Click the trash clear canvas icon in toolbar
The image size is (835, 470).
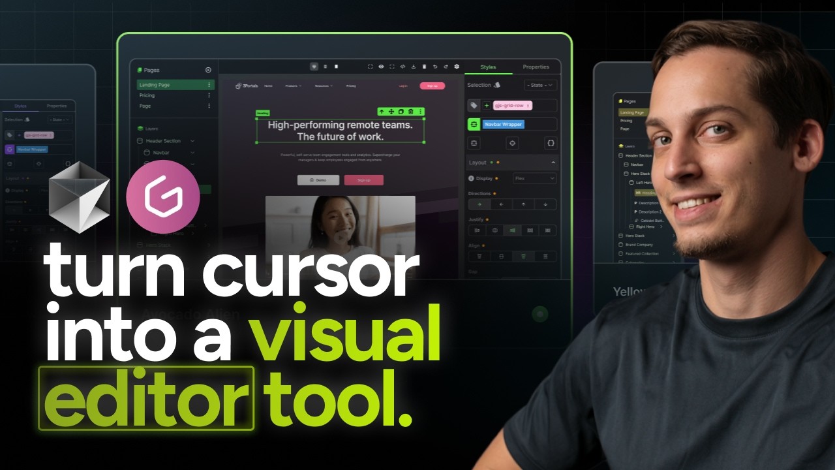(424, 67)
